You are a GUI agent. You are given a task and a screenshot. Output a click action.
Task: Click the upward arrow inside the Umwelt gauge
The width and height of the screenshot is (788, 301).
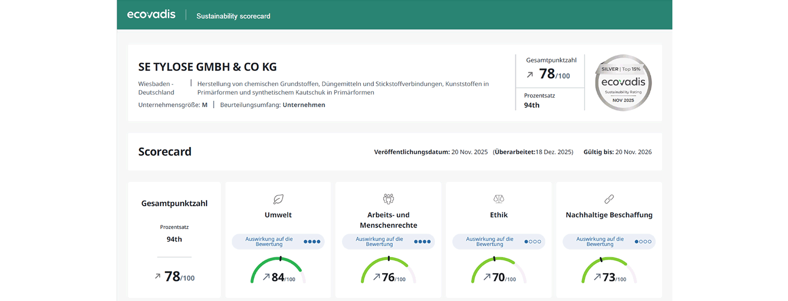[x=268, y=277]
